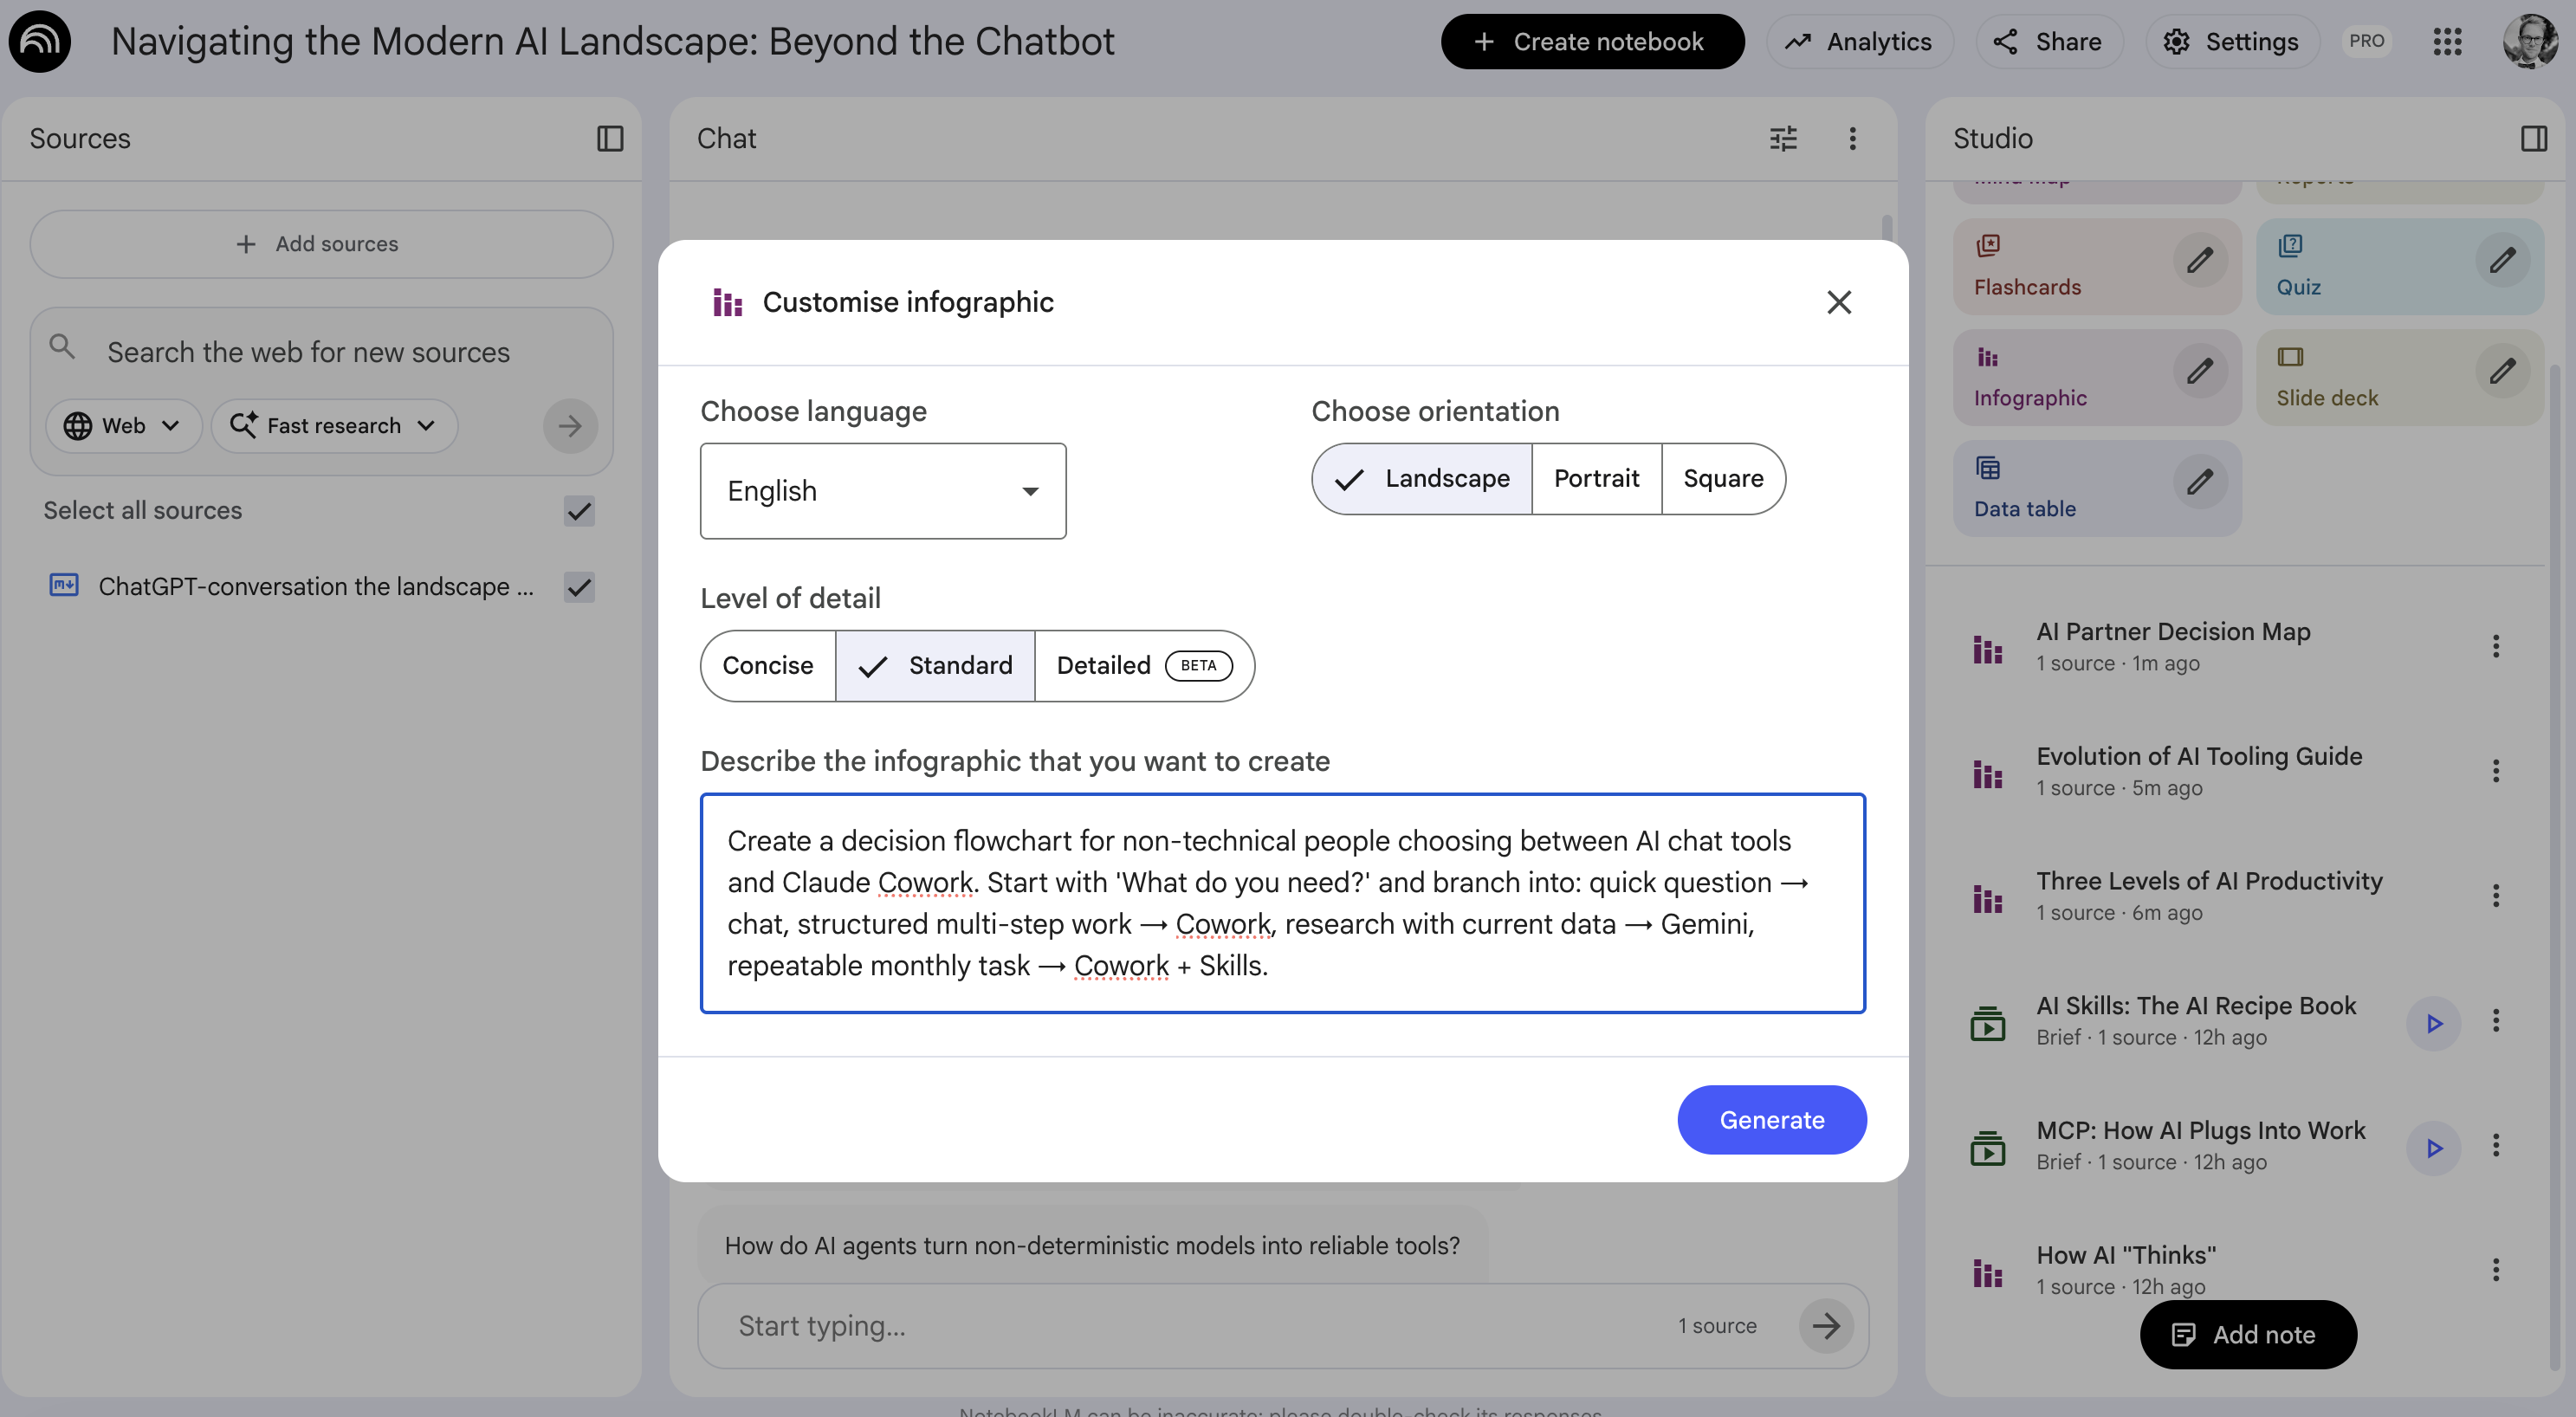Image resolution: width=2576 pixels, height=1417 pixels.
Task: Open the Fast research mode dropdown
Action: [x=334, y=425]
